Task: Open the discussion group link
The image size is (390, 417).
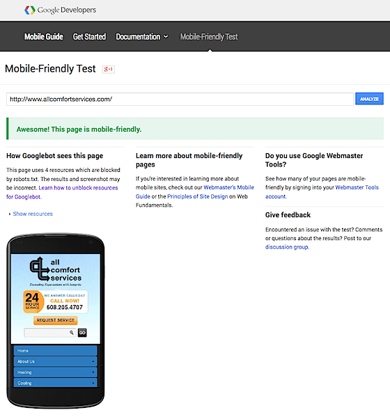Action: [287, 247]
